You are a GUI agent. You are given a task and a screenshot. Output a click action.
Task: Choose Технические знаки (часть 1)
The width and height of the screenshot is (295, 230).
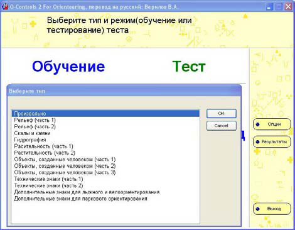point(105,179)
